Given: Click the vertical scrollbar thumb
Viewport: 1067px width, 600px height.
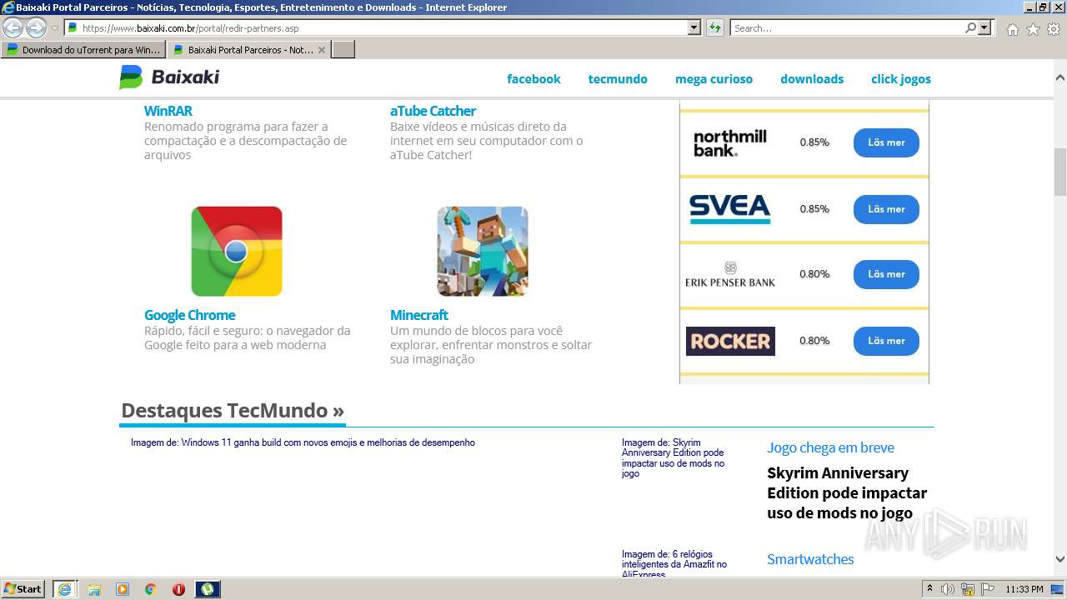Looking at the screenshot, I should [x=1059, y=171].
